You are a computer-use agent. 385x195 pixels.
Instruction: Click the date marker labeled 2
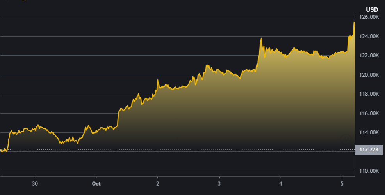[157, 183]
